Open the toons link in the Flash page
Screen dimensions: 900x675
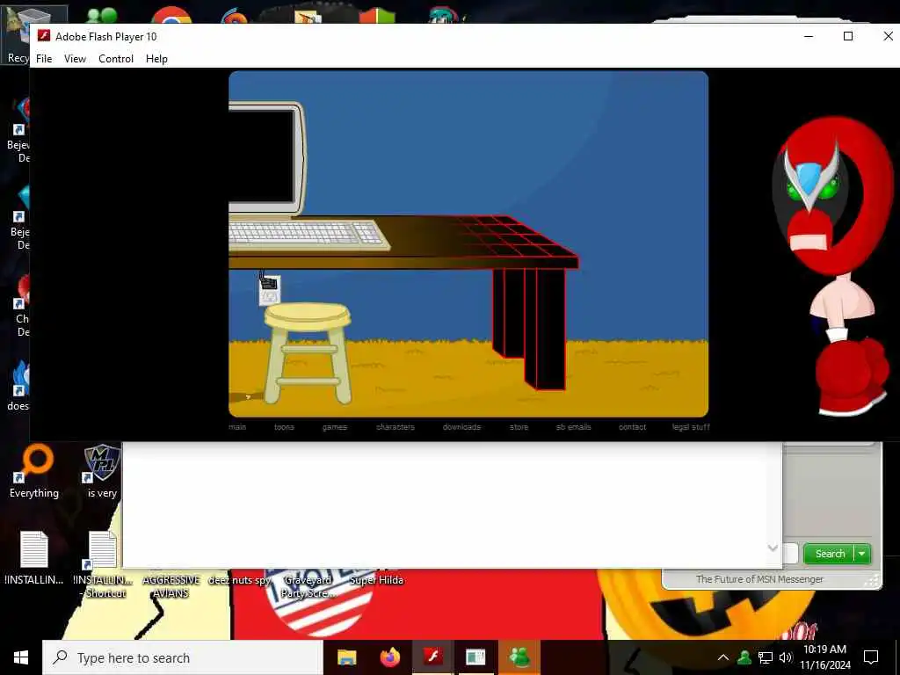click(284, 427)
